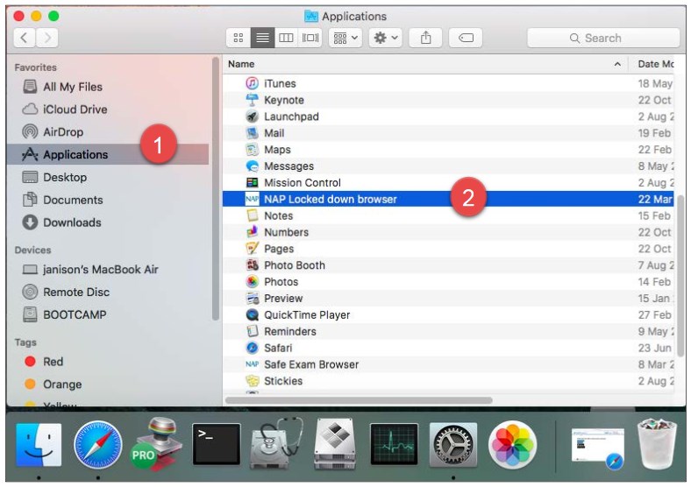The width and height of the screenshot is (691, 487).
Task: Select NAP Locked down browser
Action: (x=448, y=199)
